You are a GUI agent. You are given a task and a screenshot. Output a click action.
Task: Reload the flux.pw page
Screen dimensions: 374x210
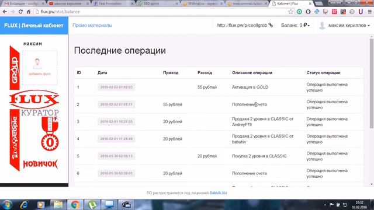coord(21,12)
